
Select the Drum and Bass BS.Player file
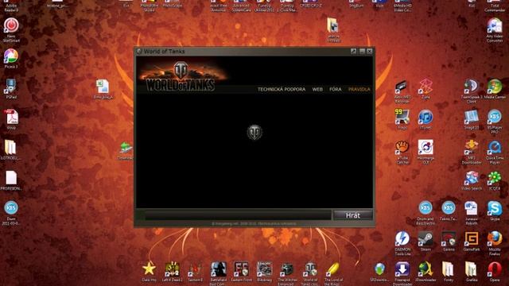point(425,208)
